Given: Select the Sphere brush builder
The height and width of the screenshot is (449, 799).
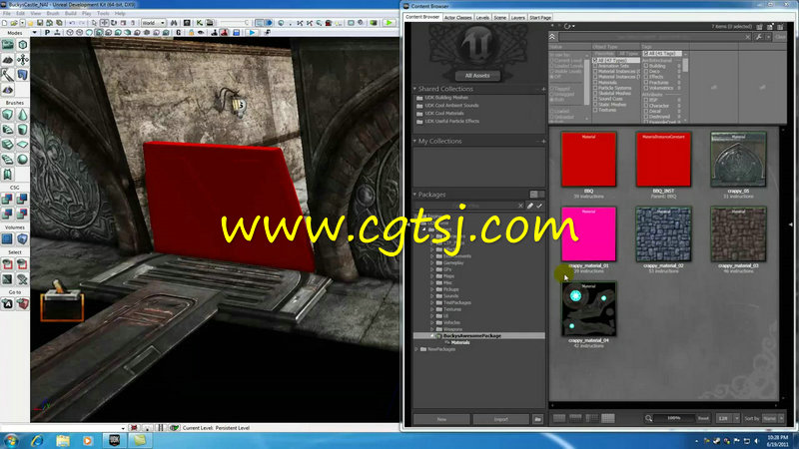Looking at the screenshot, I should point(22,160).
